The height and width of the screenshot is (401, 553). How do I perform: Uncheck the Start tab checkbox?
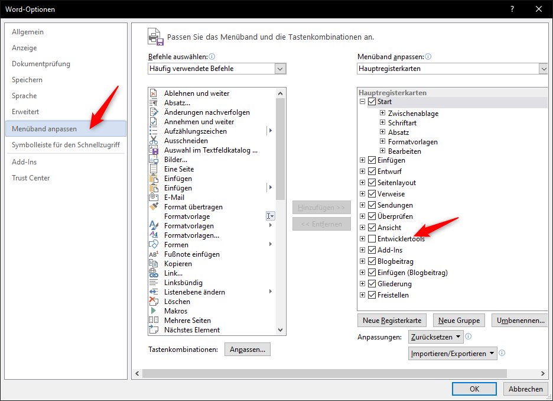tap(372, 102)
